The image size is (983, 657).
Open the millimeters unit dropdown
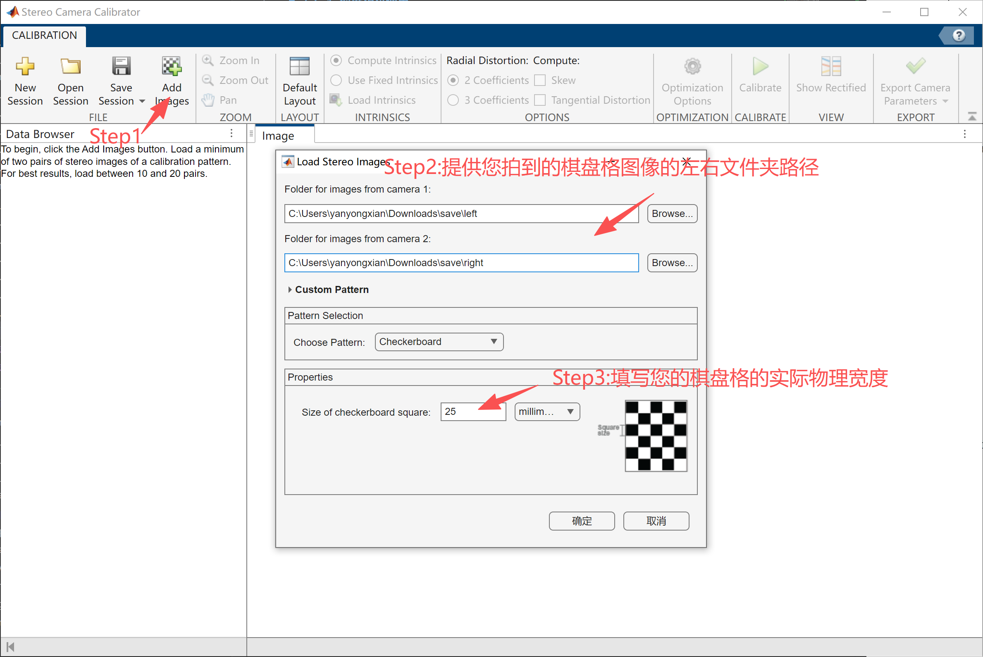point(546,412)
